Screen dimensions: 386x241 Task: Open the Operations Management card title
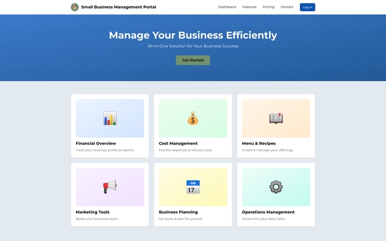pos(268,212)
